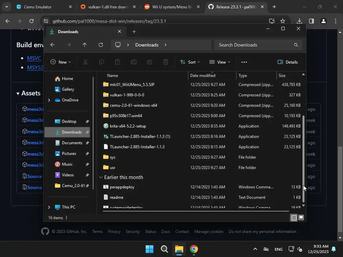
Task: Switch to Wii U system/Menu files tab
Action: [x=172, y=7]
